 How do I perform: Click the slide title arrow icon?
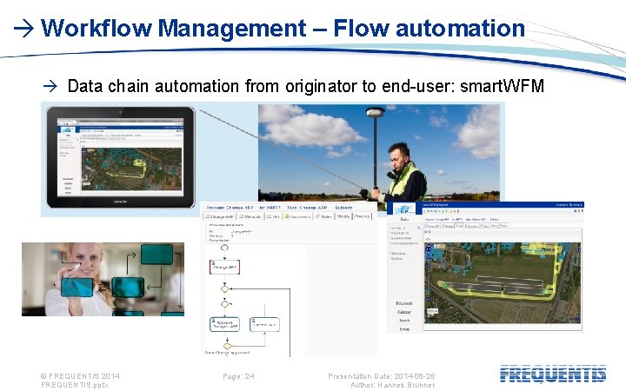coord(23,29)
